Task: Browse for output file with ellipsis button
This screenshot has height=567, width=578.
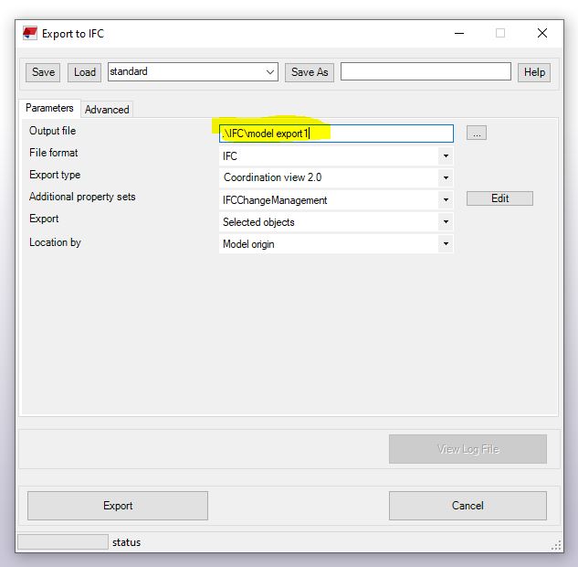Action: [477, 133]
